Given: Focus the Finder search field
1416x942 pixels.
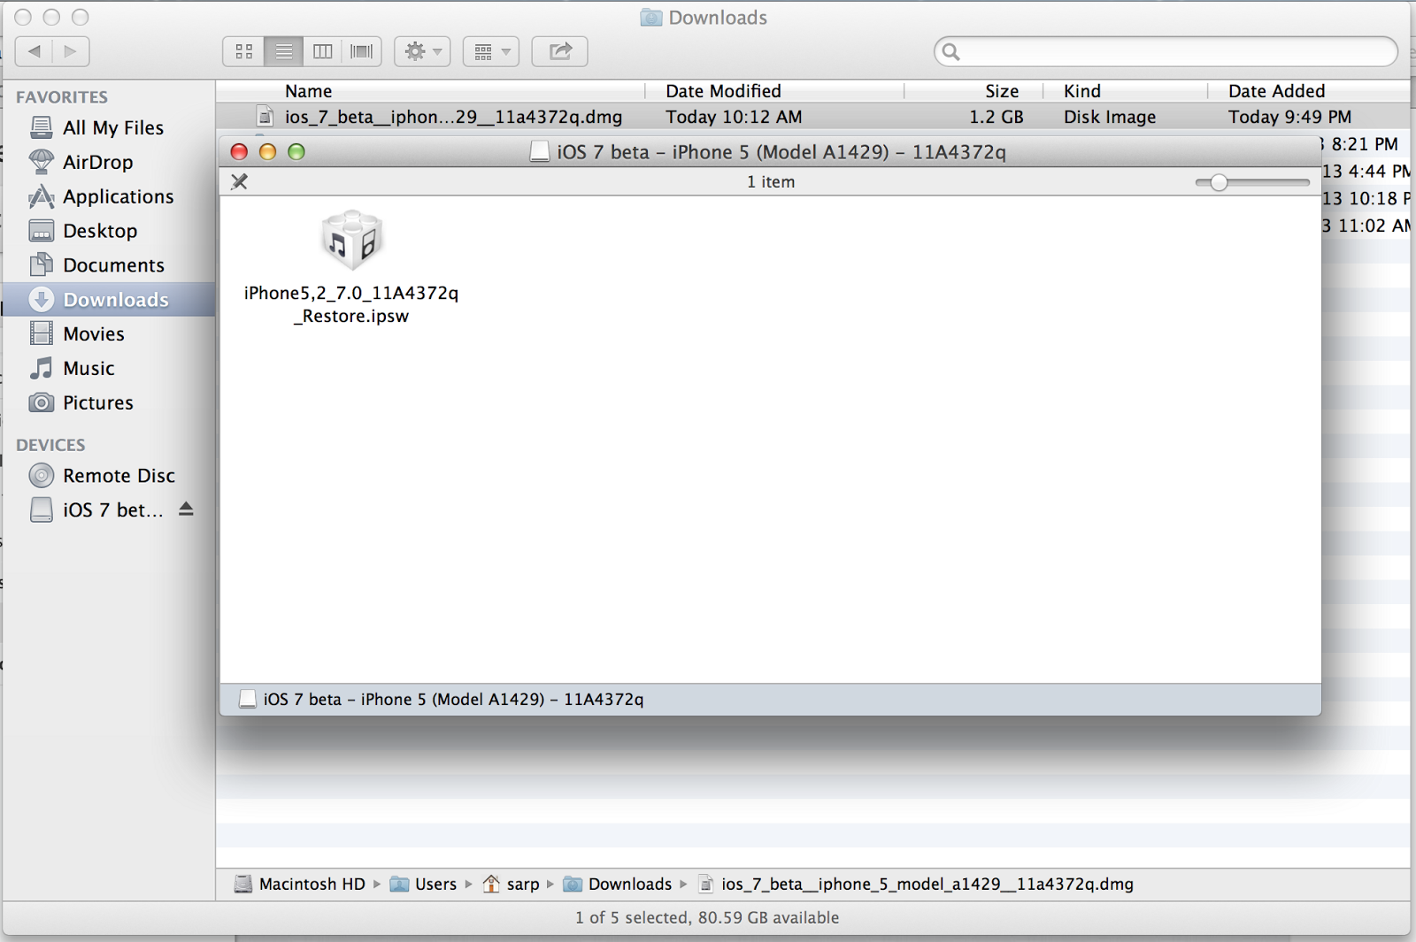Looking at the screenshot, I should point(1166,51).
